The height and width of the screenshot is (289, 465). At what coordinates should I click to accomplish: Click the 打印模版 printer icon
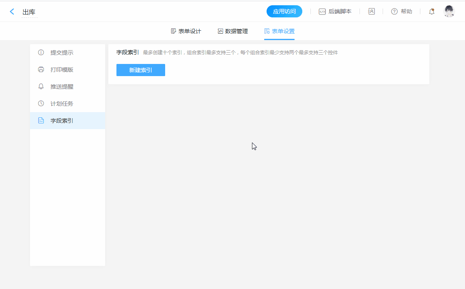41,70
